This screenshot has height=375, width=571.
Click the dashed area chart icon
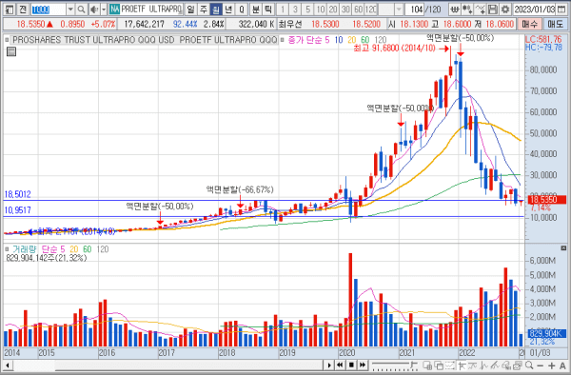click(450, 365)
